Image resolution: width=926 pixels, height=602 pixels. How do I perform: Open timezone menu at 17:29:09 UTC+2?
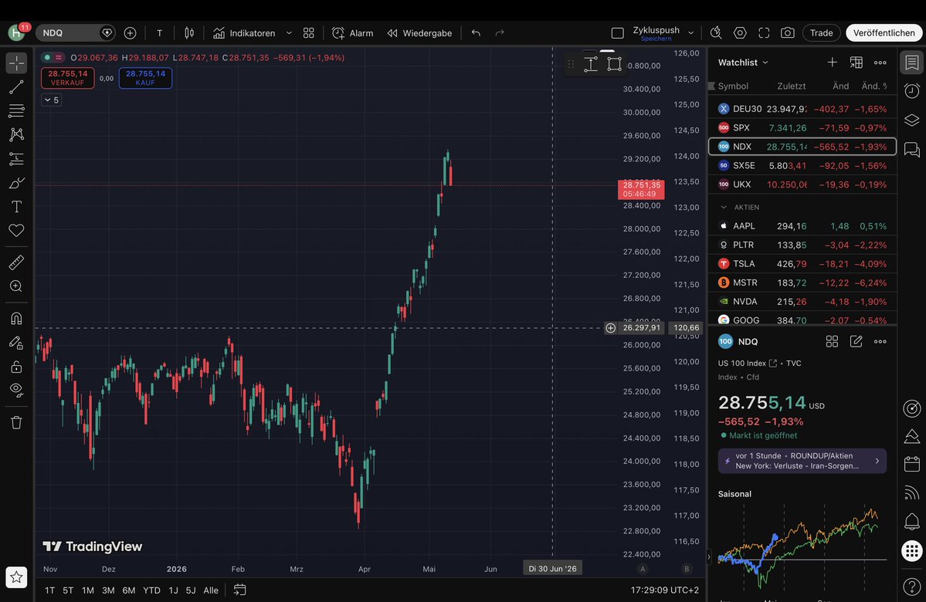point(665,590)
